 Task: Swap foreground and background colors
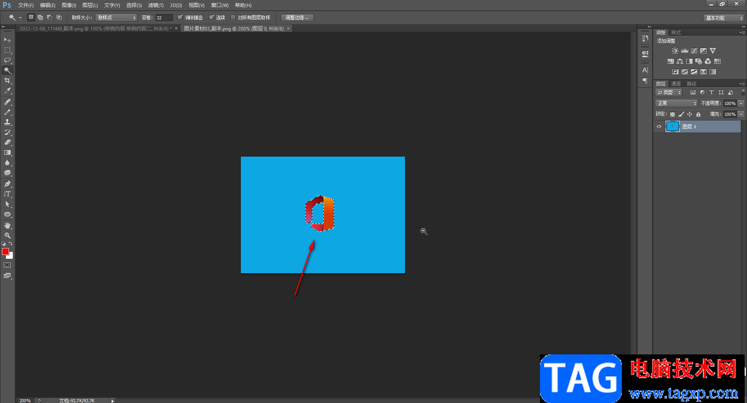(x=11, y=244)
